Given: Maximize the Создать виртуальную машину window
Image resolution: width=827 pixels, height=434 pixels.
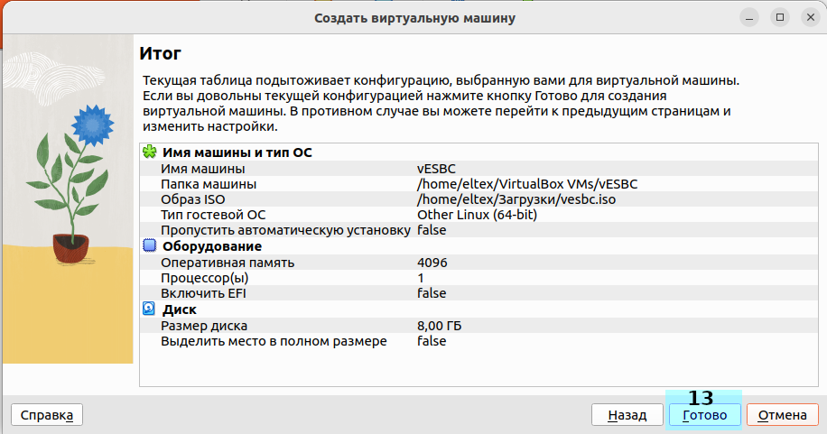Looking at the screenshot, I should 780,17.
